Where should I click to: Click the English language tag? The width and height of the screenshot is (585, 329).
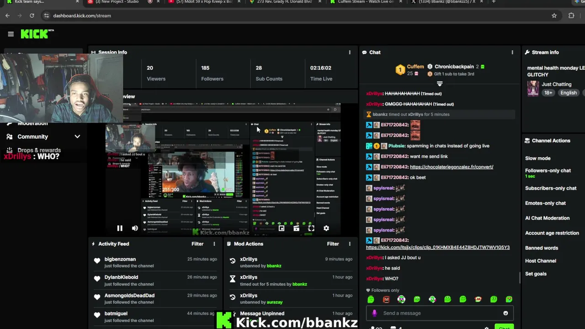569,93
